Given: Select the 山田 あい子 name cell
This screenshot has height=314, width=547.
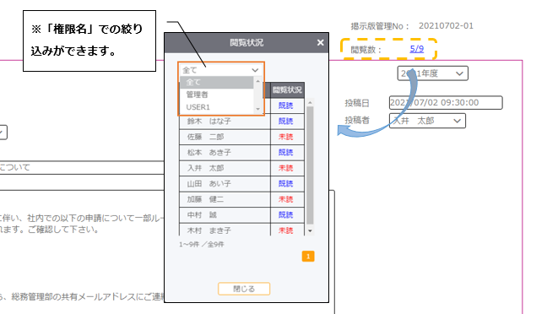Looking at the screenshot, I should (225, 184).
